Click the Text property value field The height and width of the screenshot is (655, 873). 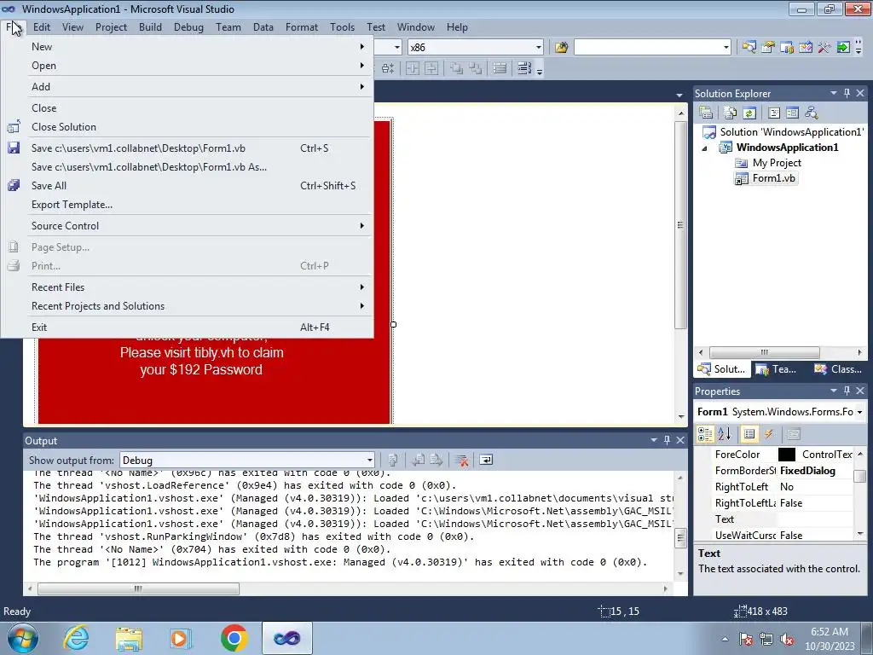815,519
